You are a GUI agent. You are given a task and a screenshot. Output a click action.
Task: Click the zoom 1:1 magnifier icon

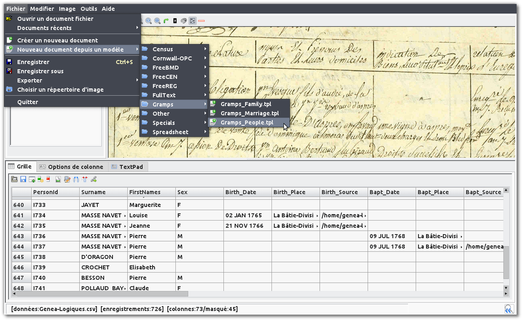click(x=149, y=21)
